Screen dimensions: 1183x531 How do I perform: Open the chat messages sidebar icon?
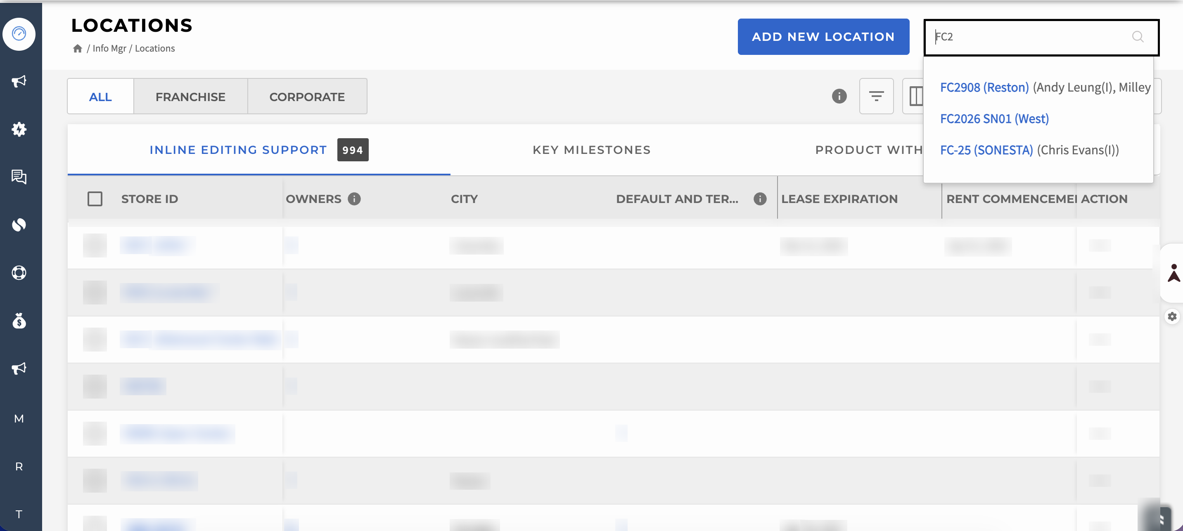(19, 177)
